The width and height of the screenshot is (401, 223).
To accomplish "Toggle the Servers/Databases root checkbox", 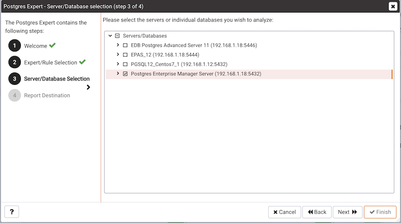I will tap(117, 35).
